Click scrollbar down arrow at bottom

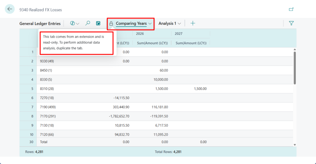(295, 145)
